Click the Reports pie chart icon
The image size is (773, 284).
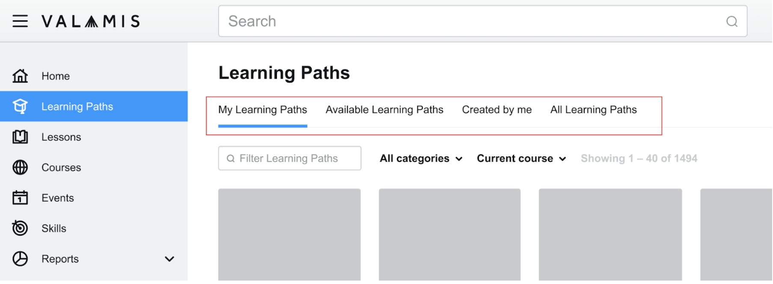coord(20,259)
